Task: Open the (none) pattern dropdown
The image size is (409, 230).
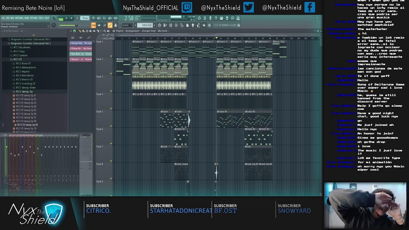Action: [x=127, y=25]
